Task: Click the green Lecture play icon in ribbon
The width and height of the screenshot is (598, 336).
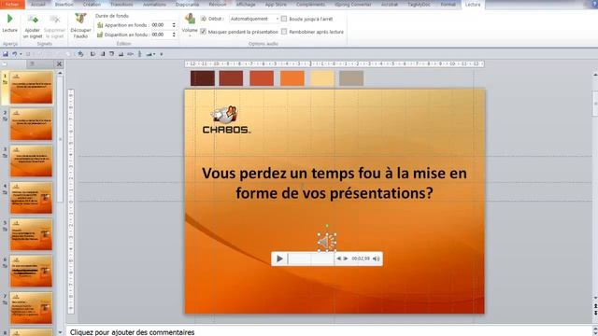Action: (9, 19)
